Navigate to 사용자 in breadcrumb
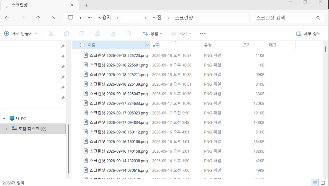 104,18
